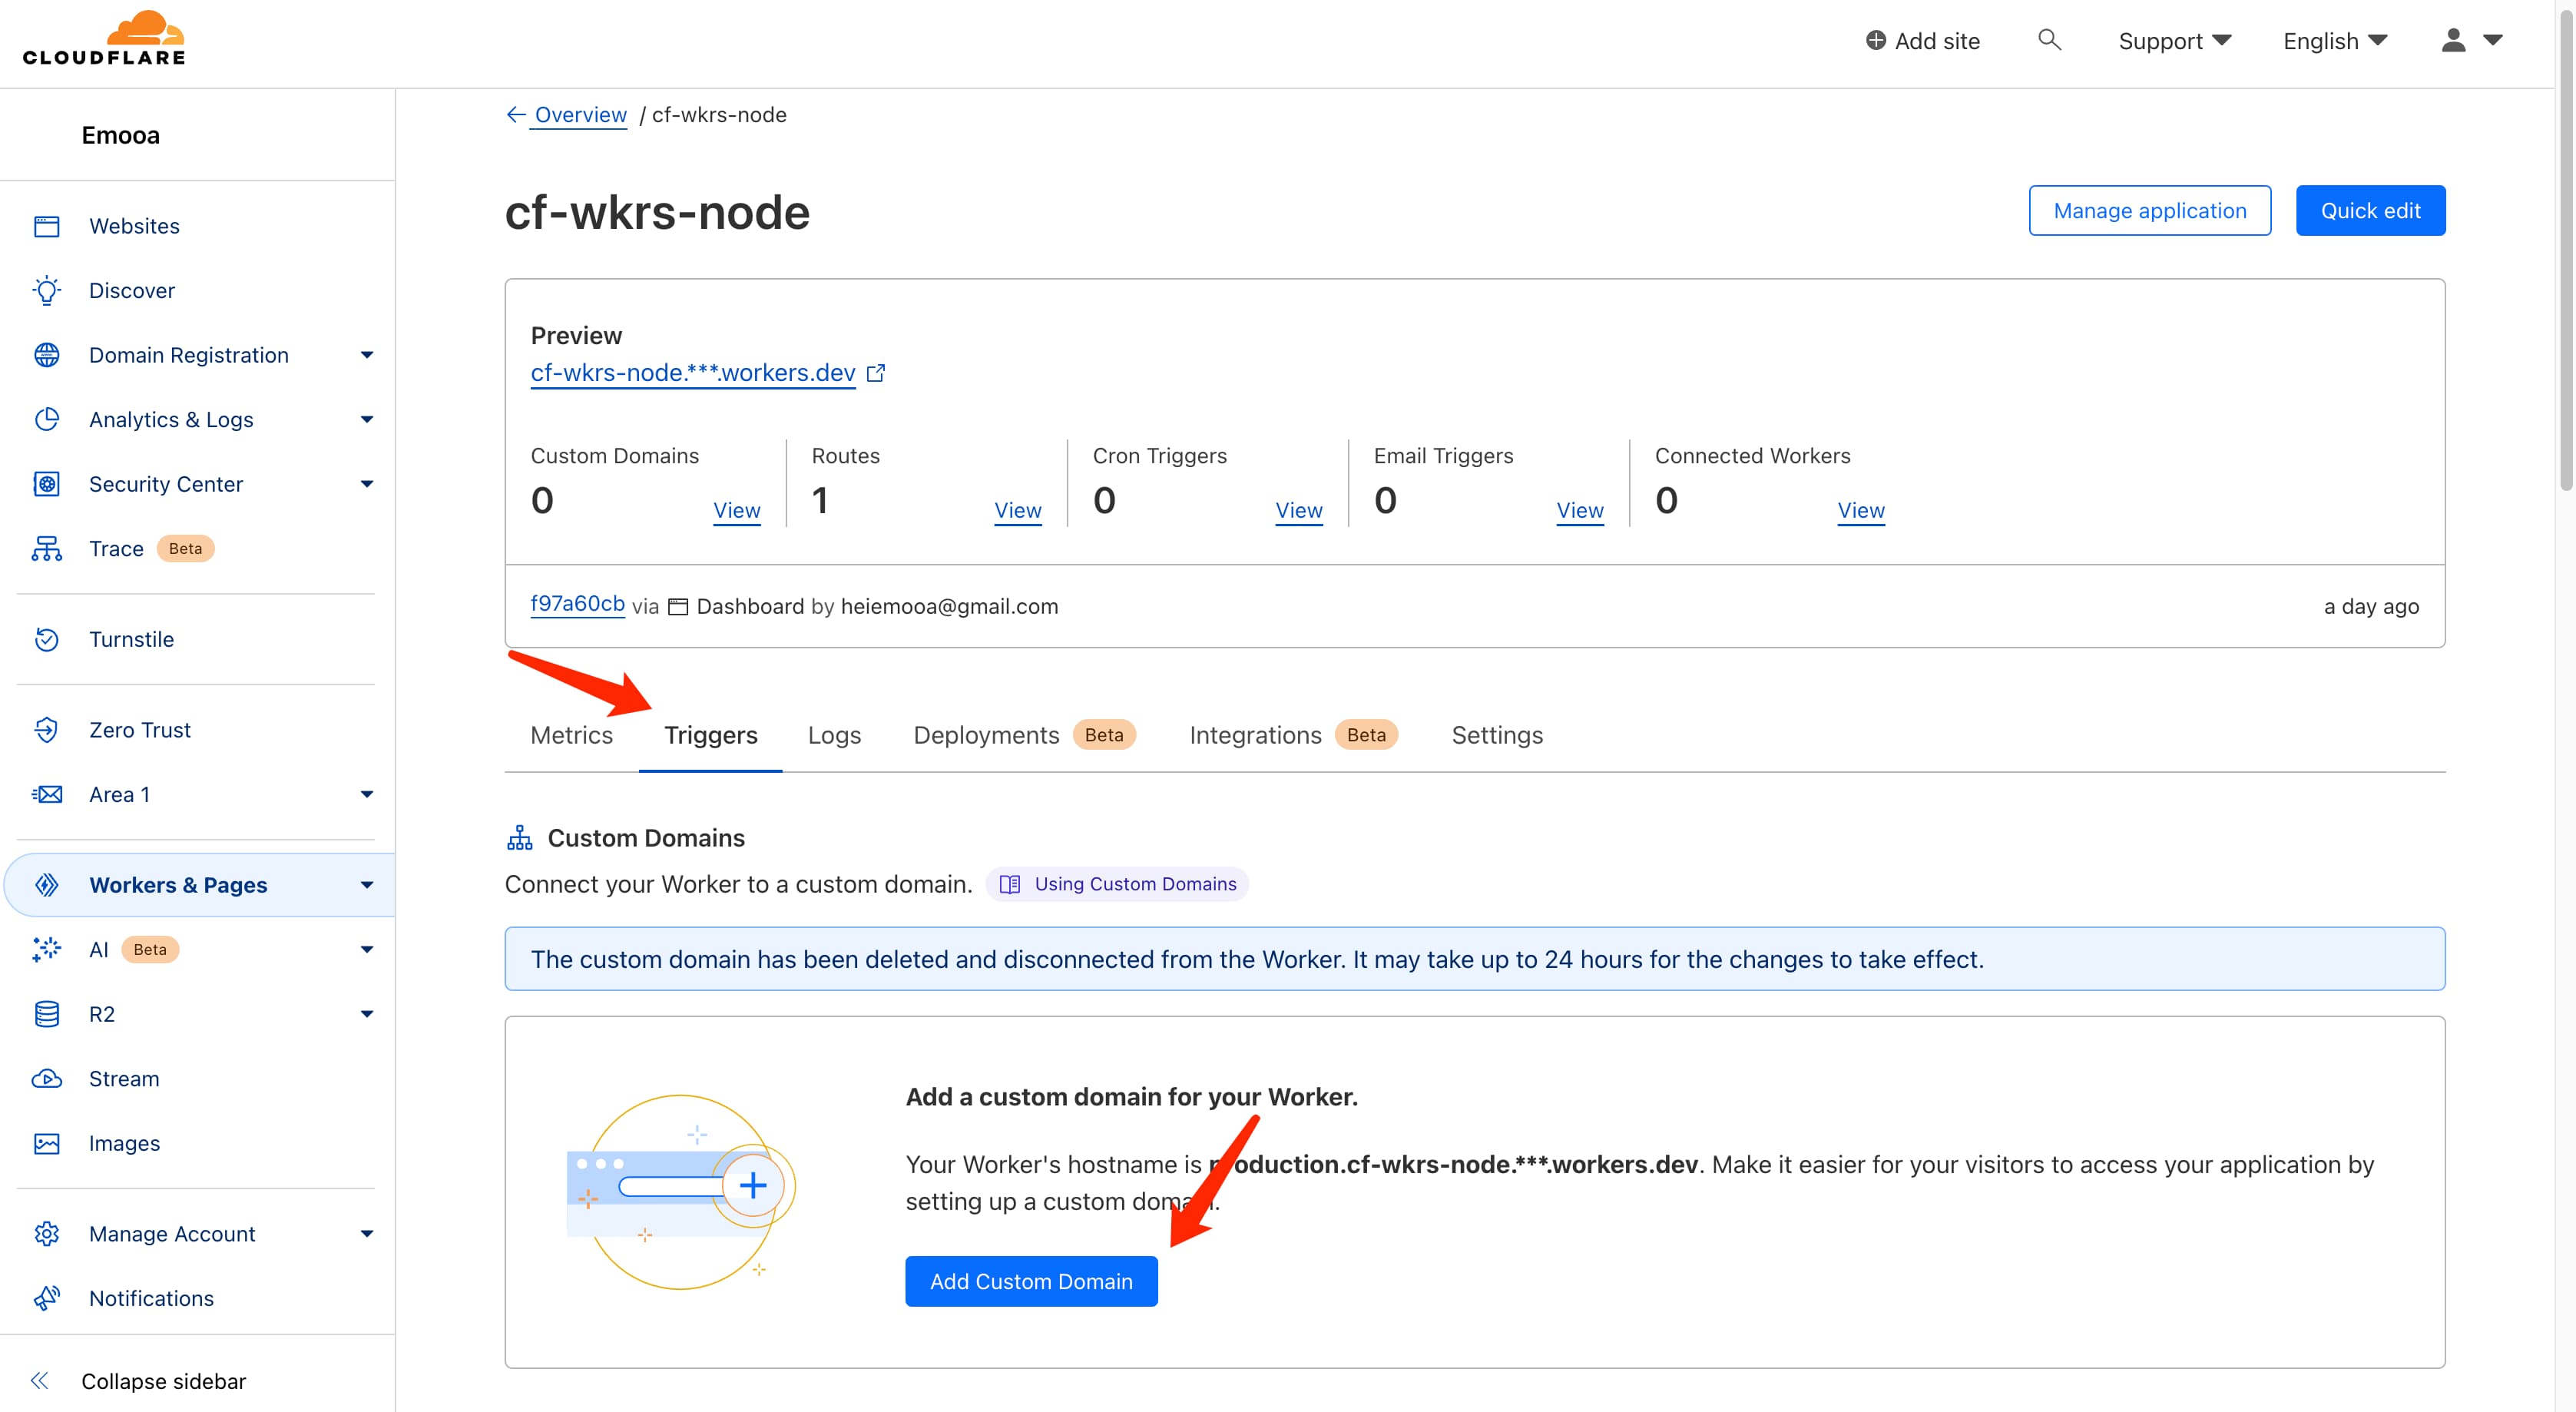
Task: Click the Security Center icon
Action: 47,484
